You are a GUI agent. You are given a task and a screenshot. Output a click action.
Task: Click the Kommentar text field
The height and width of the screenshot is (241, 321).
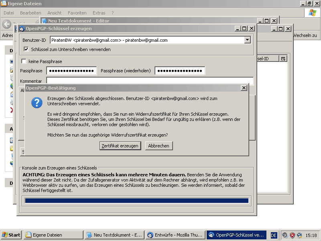click(150, 81)
